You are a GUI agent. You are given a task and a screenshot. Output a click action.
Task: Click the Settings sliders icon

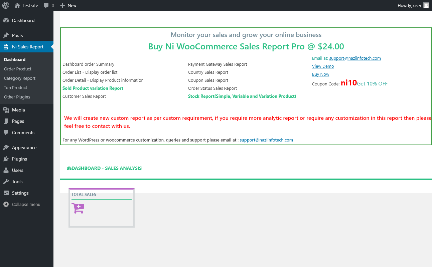tap(6, 193)
